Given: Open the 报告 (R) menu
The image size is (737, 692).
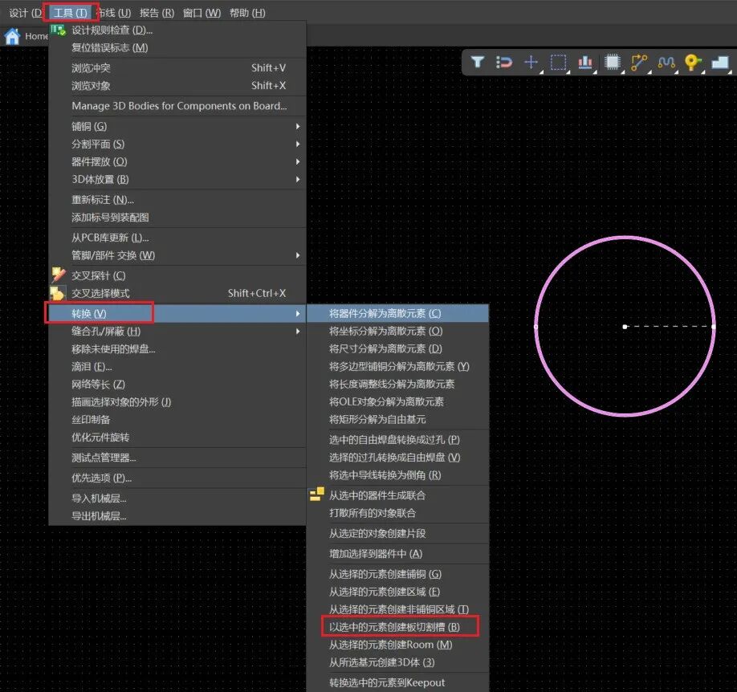Looking at the screenshot, I should 157,13.
